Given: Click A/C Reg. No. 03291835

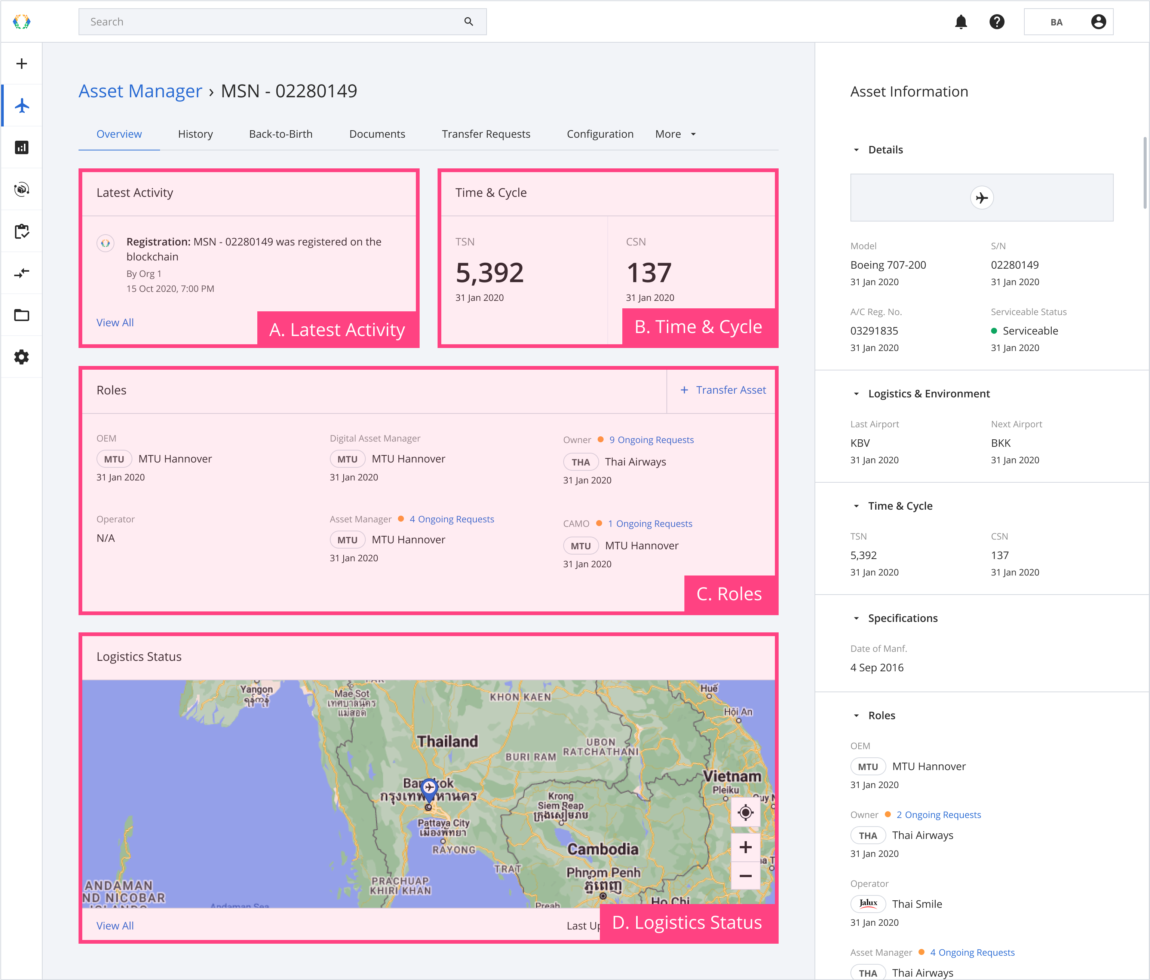Looking at the screenshot, I should pyautogui.click(x=874, y=331).
